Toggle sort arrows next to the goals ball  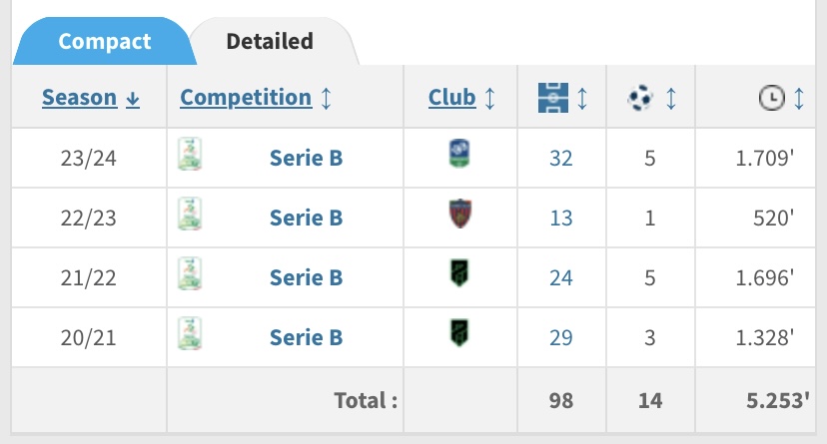click(671, 99)
